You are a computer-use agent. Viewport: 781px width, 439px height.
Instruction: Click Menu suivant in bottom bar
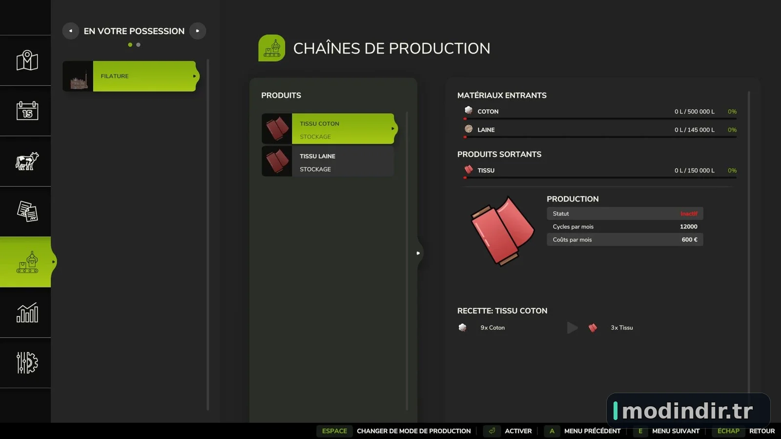pos(676,431)
